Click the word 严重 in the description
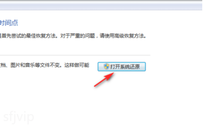 75,36
